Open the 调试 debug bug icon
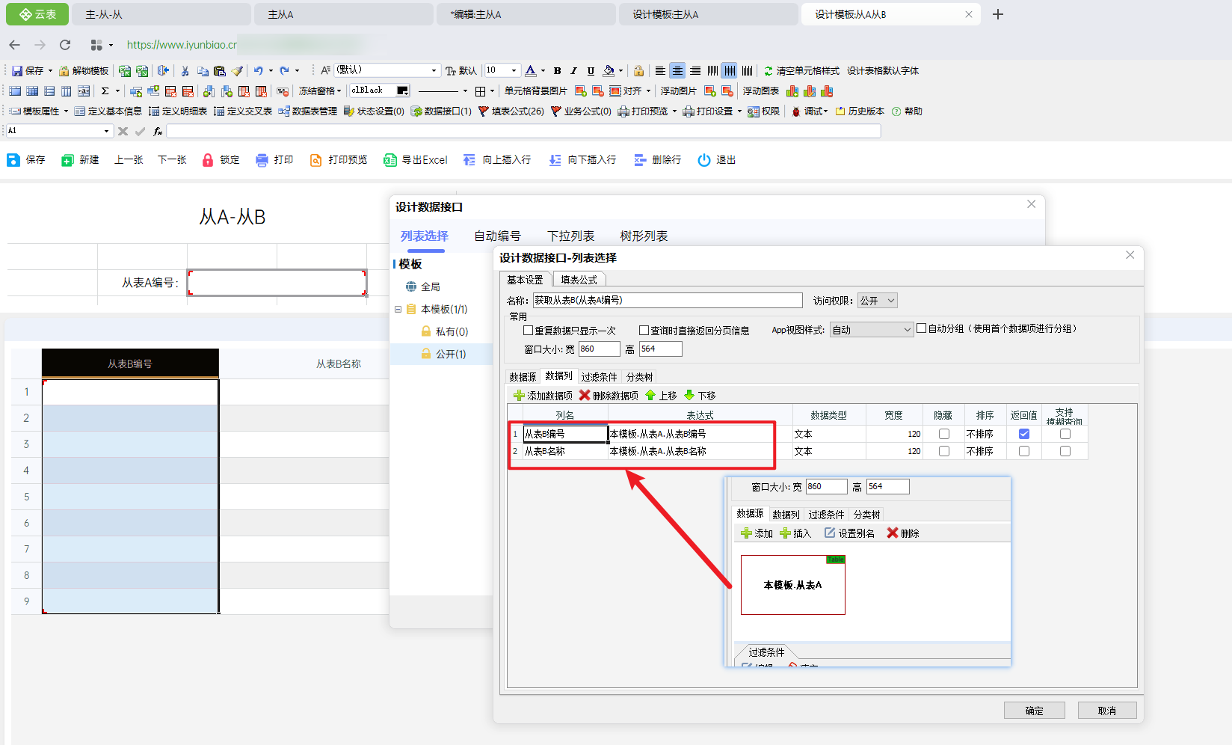 tap(796, 111)
